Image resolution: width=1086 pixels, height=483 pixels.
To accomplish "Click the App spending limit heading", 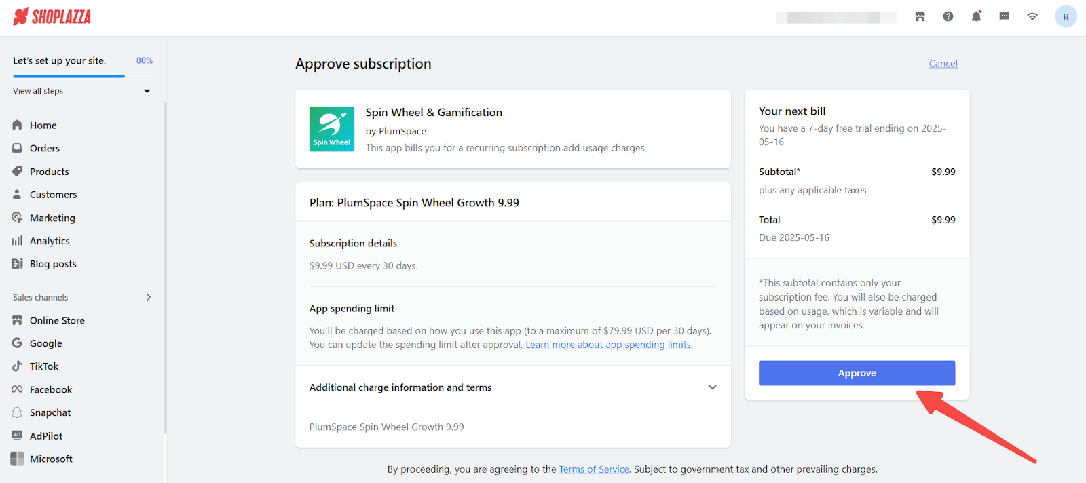I will point(352,309).
